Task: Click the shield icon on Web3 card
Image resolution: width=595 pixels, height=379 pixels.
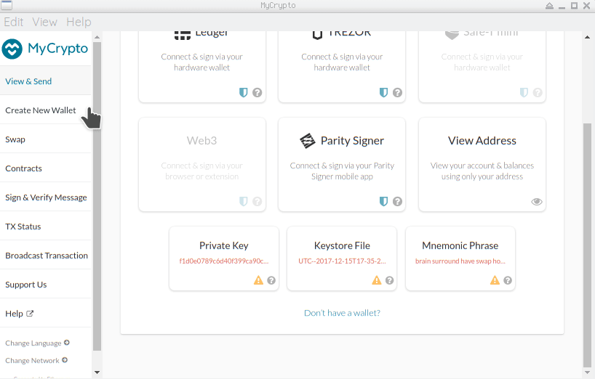Action: pos(243,201)
